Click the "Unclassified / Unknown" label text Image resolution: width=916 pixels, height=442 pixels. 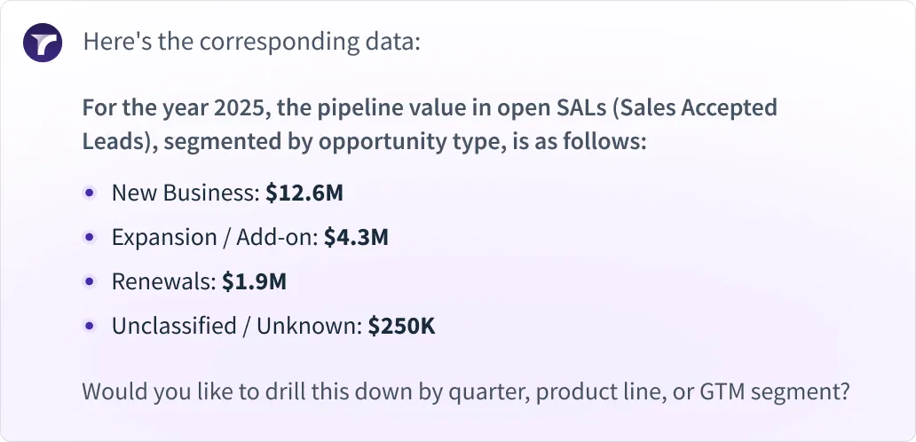pos(235,326)
